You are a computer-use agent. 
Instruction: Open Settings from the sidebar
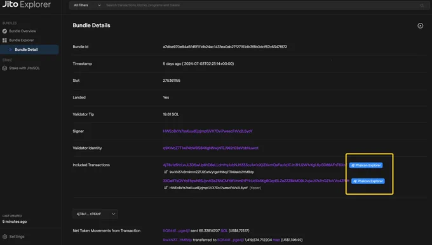pos(17,237)
